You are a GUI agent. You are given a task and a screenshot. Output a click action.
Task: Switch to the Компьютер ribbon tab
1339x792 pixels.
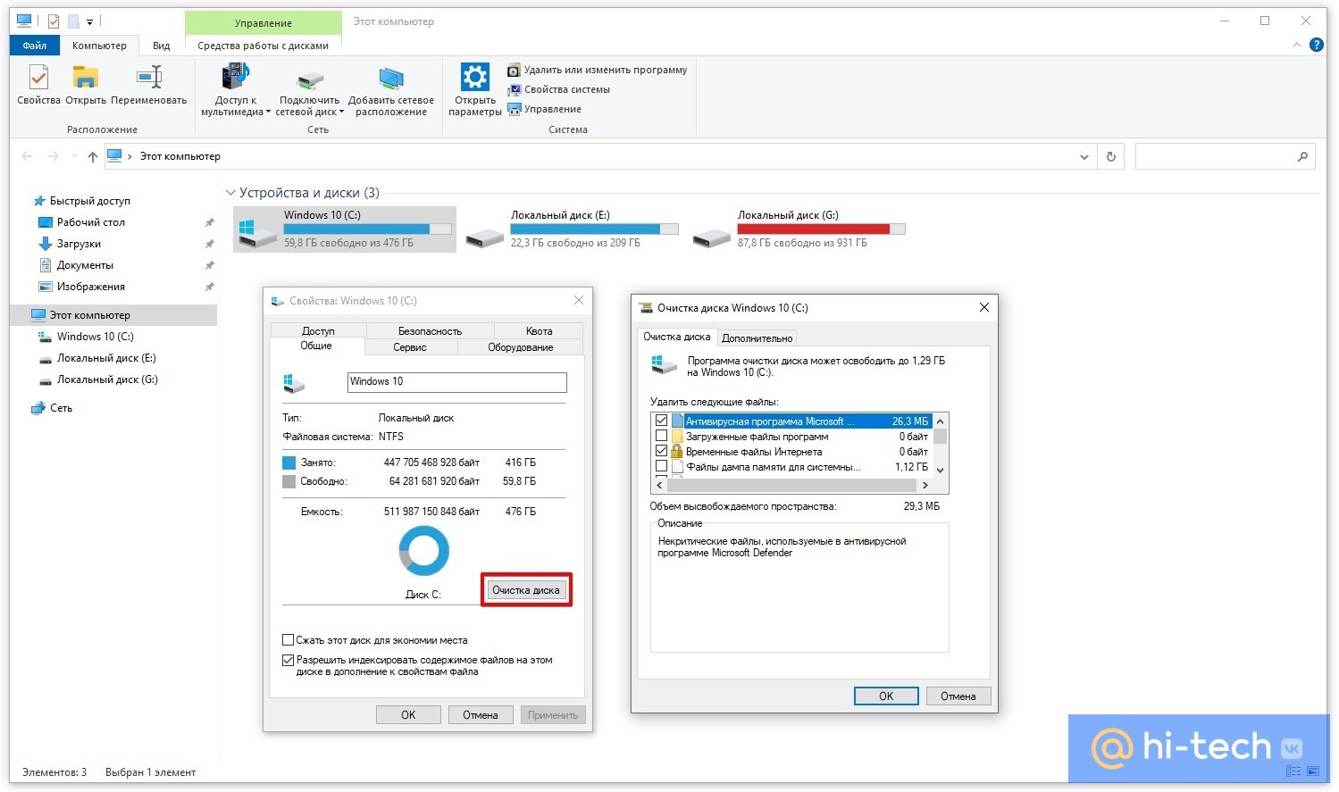pos(99,46)
